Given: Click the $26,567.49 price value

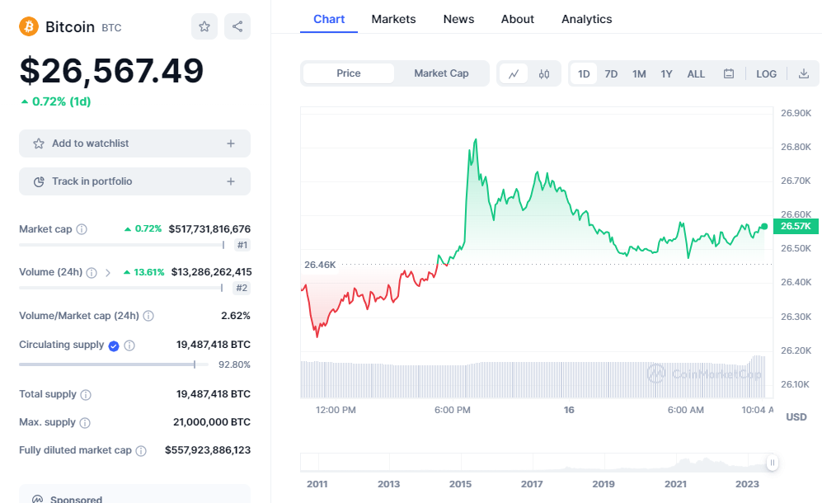Looking at the screenshot, I should point(111,70).
